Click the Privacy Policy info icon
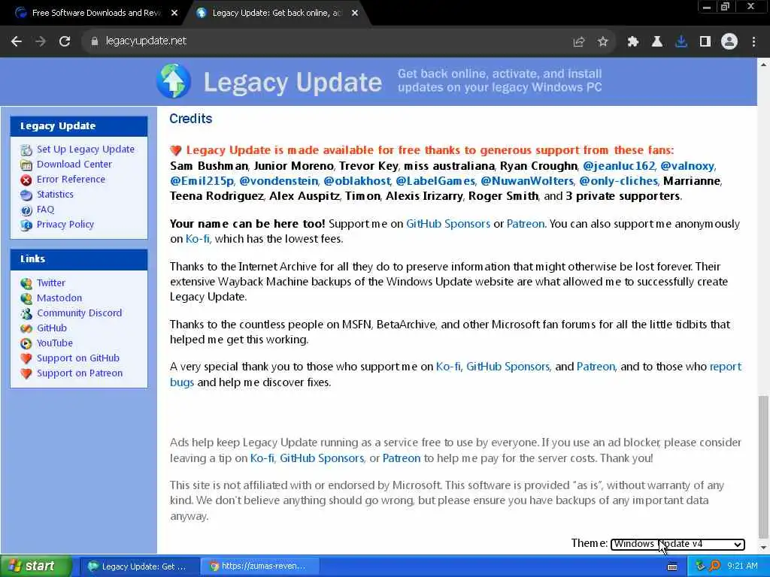The height and width of the screenshot is (577, 770). click(26, 225)
